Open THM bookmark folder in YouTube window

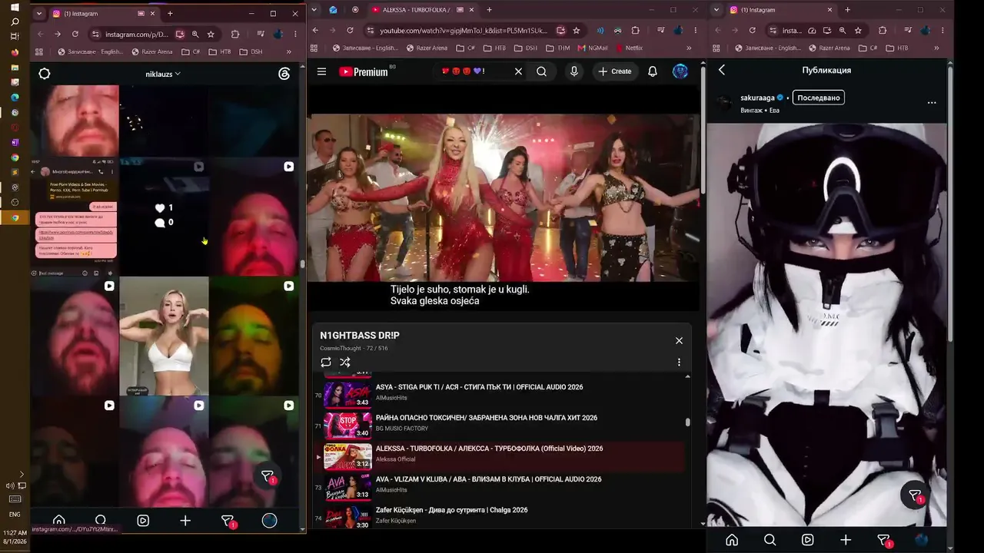557,48
